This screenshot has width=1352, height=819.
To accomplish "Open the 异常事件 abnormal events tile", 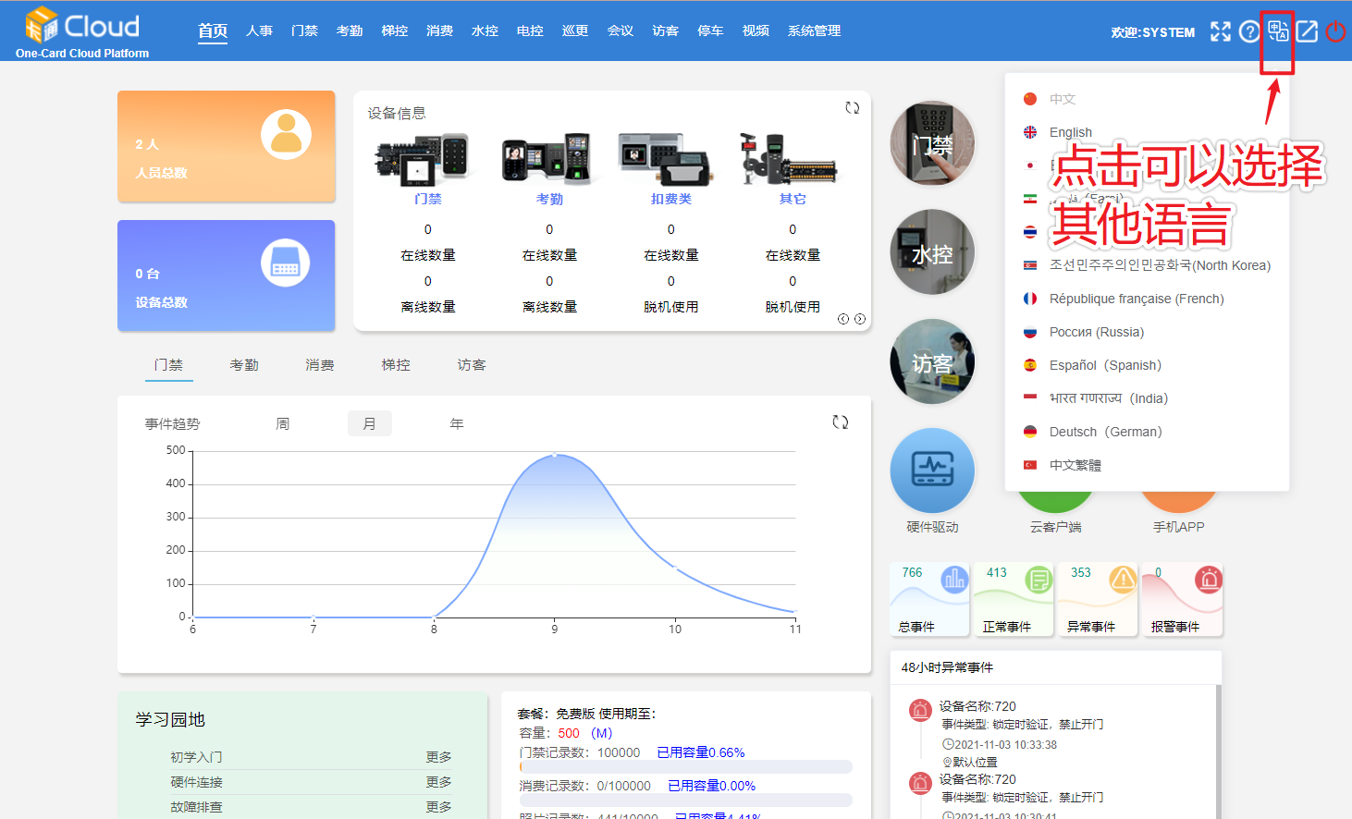I will (x=1098, y=600).
